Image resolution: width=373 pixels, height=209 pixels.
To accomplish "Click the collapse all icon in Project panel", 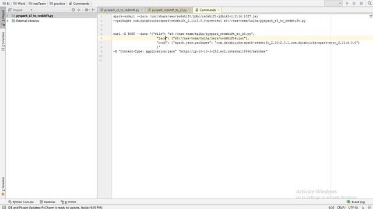I will tap(79, 10).
